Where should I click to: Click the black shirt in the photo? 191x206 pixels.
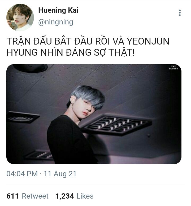72,140
